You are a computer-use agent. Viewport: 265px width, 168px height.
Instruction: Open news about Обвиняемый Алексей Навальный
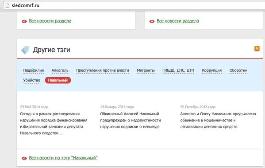tap(131, 120)
